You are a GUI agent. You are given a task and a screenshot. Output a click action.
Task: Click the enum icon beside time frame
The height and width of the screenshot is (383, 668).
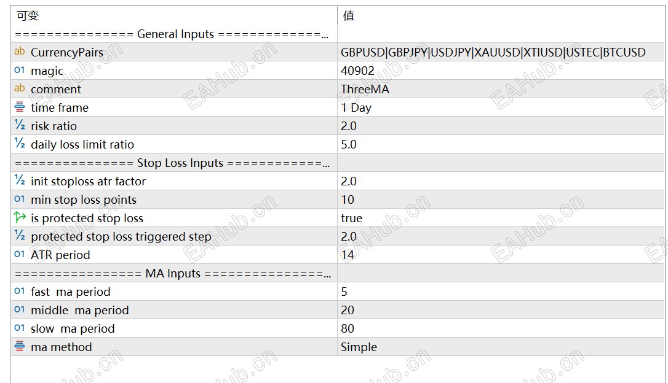tap(20, 107)
